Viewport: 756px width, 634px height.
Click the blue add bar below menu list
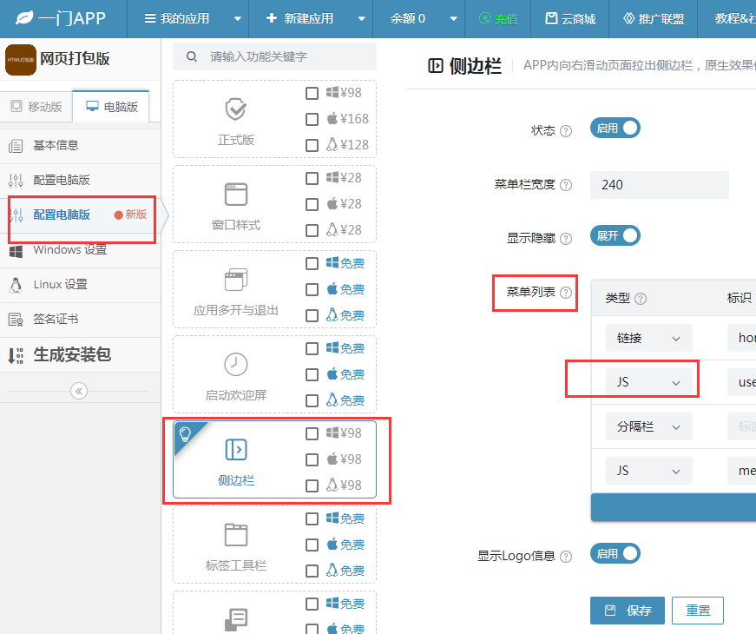coord(674,507)
